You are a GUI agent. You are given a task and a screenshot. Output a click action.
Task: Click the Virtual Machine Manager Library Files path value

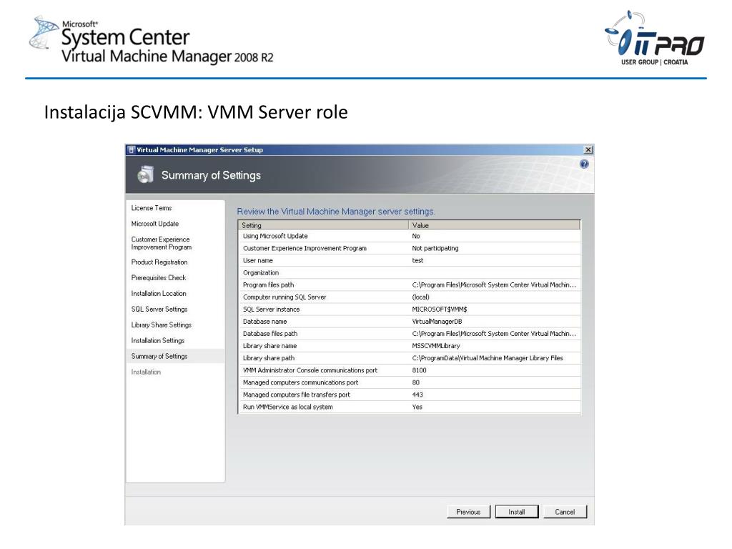click(x=488, y=358)
